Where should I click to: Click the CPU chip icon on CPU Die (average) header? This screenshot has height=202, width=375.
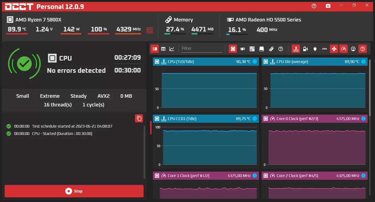(x=266, y=62)
